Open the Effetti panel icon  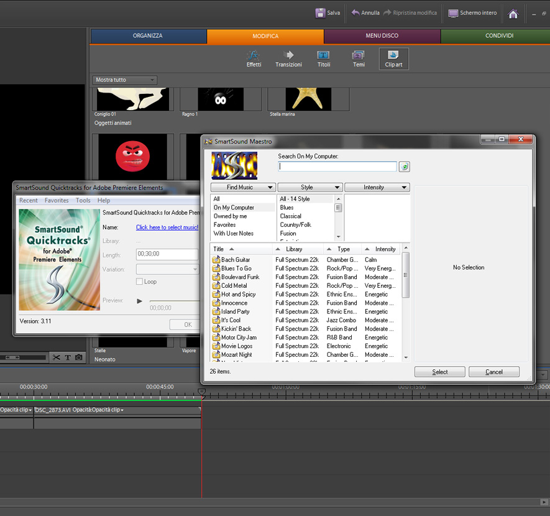pos(254,55)
